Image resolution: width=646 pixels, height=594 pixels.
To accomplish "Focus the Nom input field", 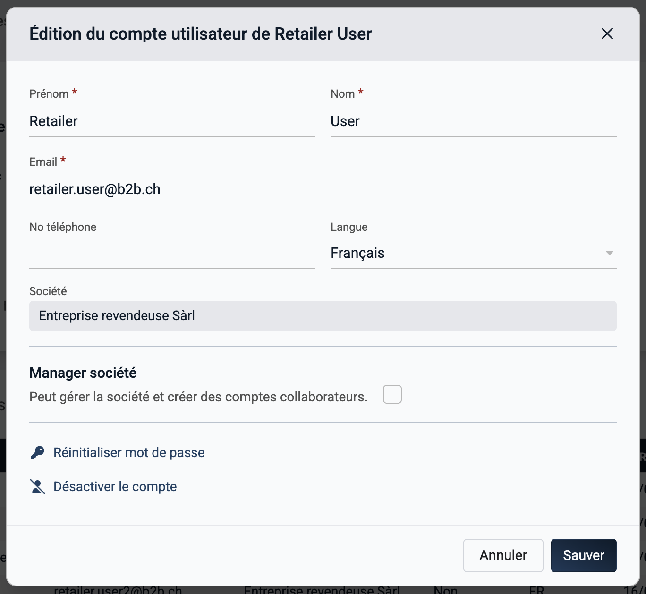I will coord(474,121).
